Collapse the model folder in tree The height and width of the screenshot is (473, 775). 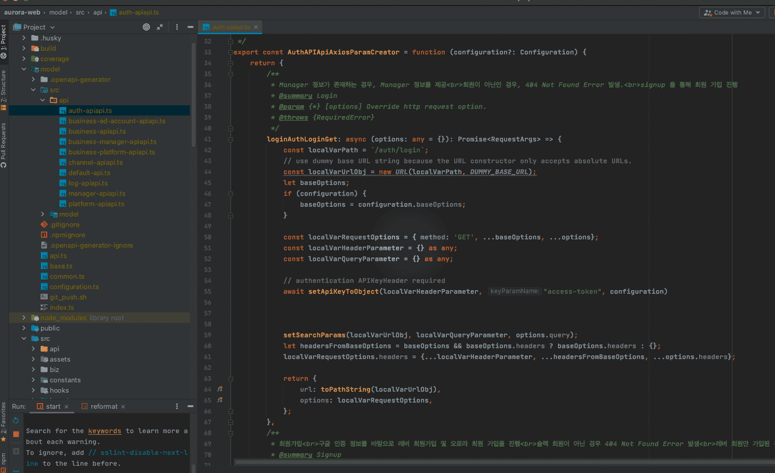point(24,69)
